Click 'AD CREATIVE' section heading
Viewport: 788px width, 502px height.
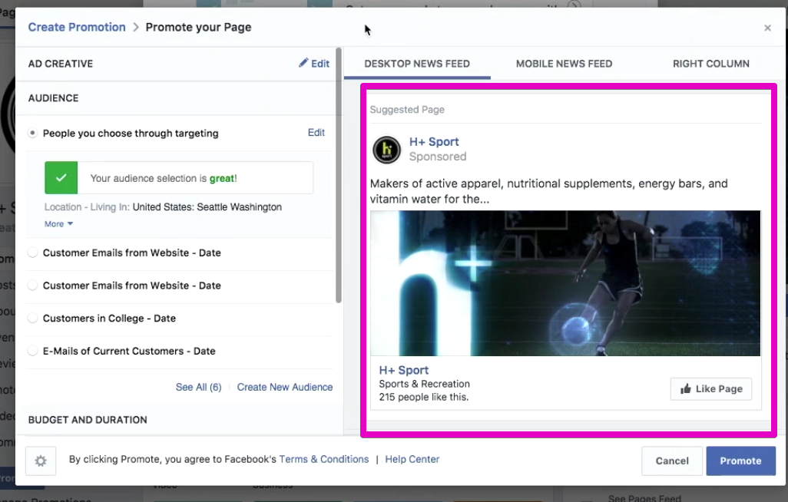[61, 64]
